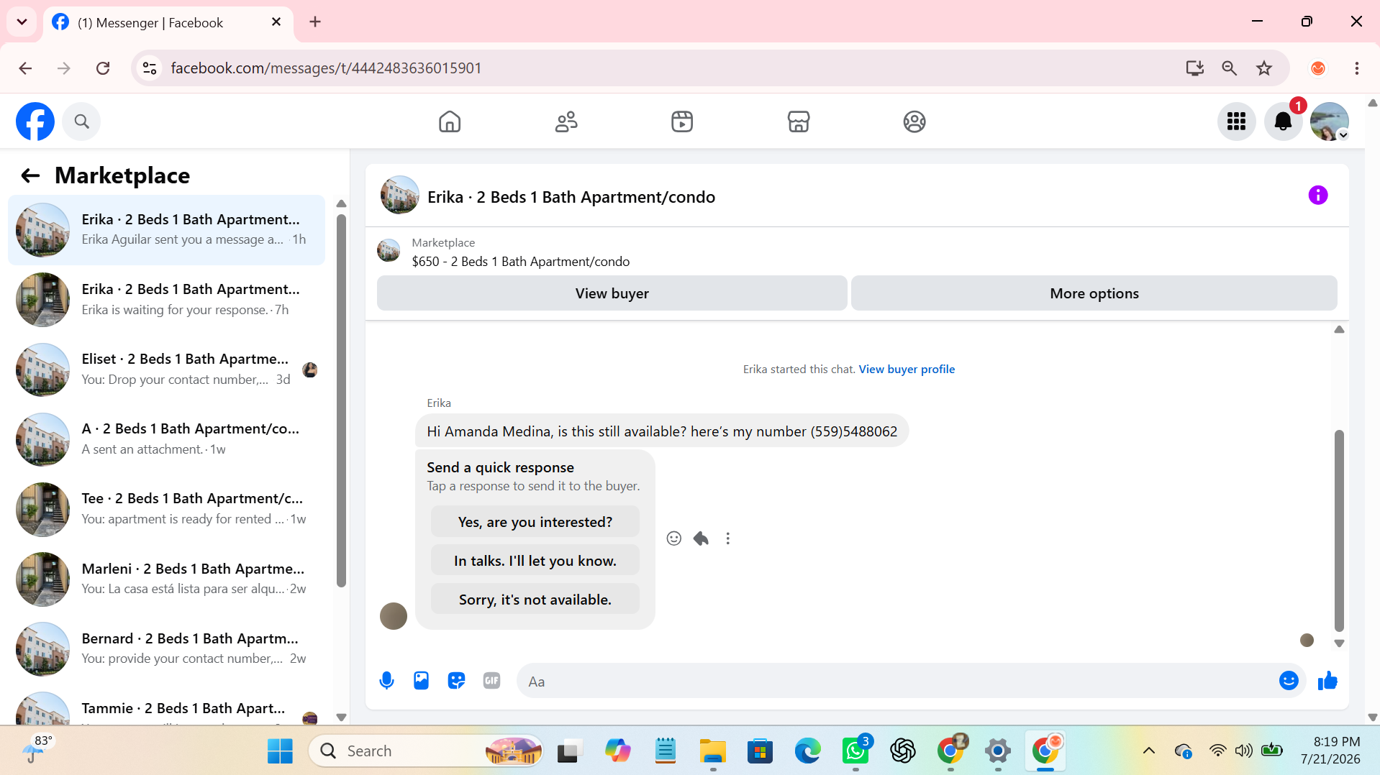This screenshot has width=1380, height=775.
Task: Send 'In talks. I'll let you know.'
Action: 535,561
